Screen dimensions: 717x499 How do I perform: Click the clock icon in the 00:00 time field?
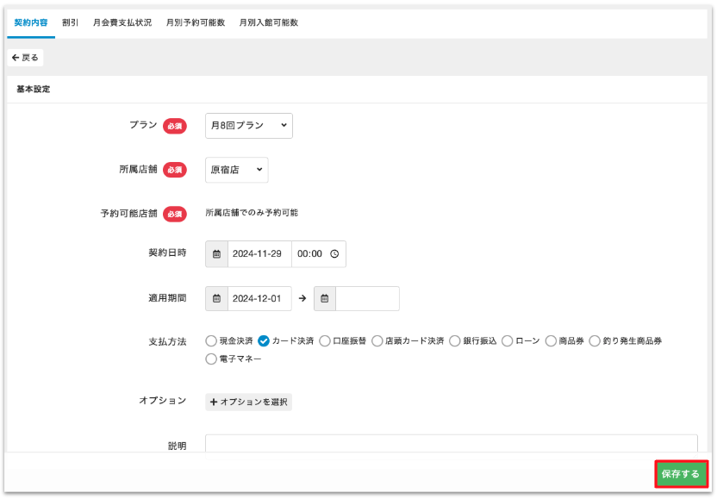point(334,254)
